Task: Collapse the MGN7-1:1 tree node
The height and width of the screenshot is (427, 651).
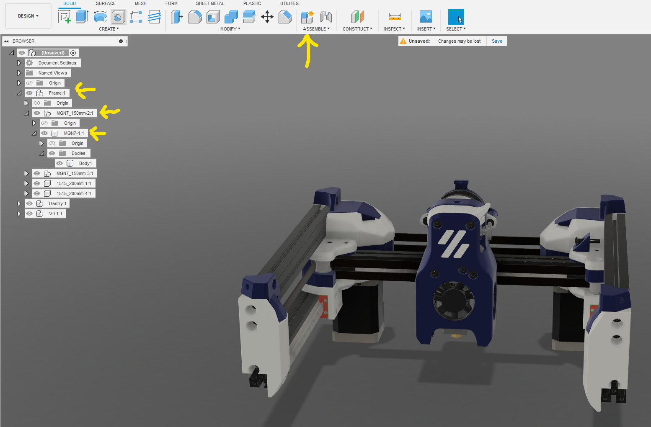Action: pos(34,133)
